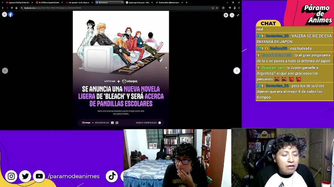Click the YouTube icon in stream banner
Viewport: 334px width, 187px height.
point(39,176)
